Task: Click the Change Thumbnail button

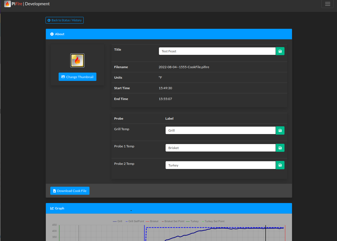Action: tap(78, 77)
